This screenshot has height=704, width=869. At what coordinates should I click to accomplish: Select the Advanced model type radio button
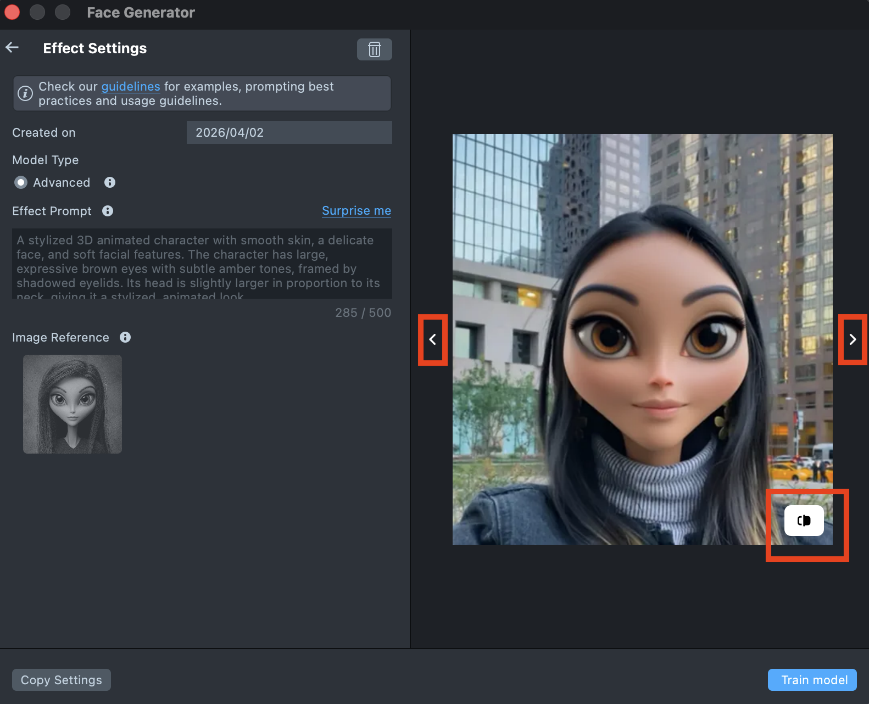(x=21, y=182)
